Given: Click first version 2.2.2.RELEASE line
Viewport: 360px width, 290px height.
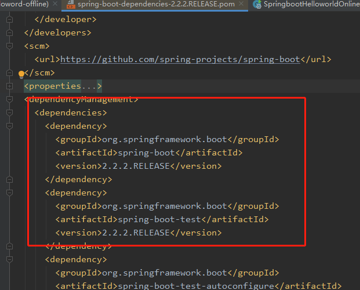Looking at the screenshot, I should click(x=139, y=166).
